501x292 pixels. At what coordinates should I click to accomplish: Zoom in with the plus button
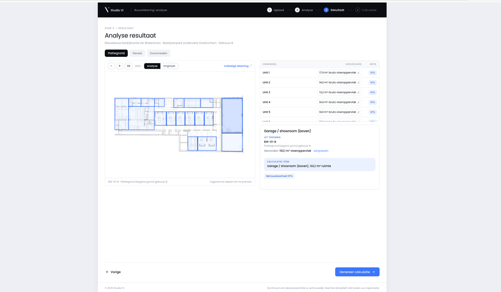119,66
